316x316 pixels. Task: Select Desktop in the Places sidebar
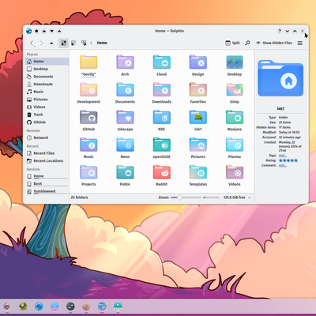click(x=47, y=69)
